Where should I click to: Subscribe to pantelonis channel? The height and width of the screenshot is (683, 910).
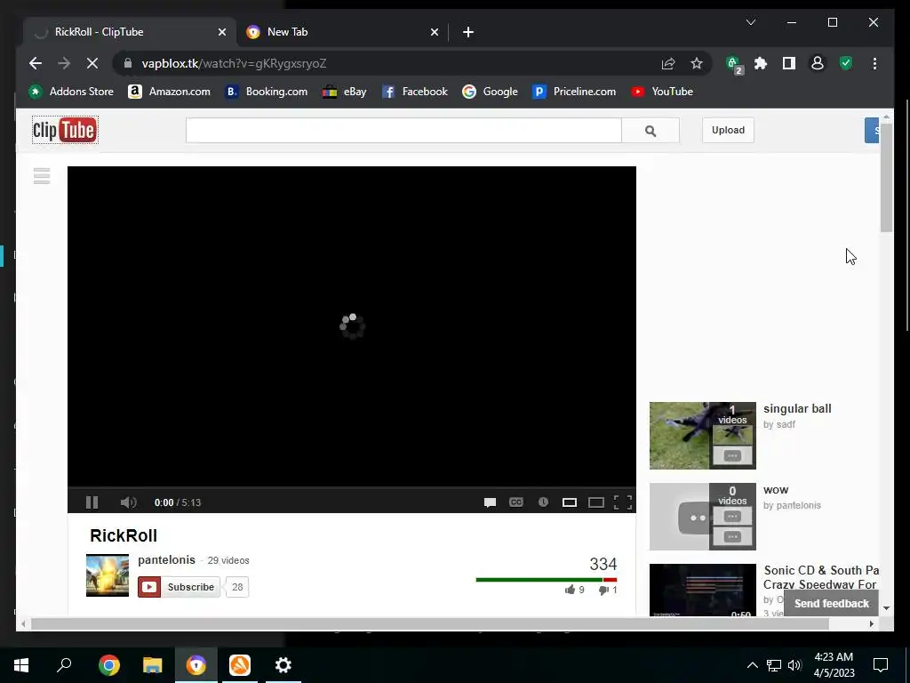(x=179, y=587)
